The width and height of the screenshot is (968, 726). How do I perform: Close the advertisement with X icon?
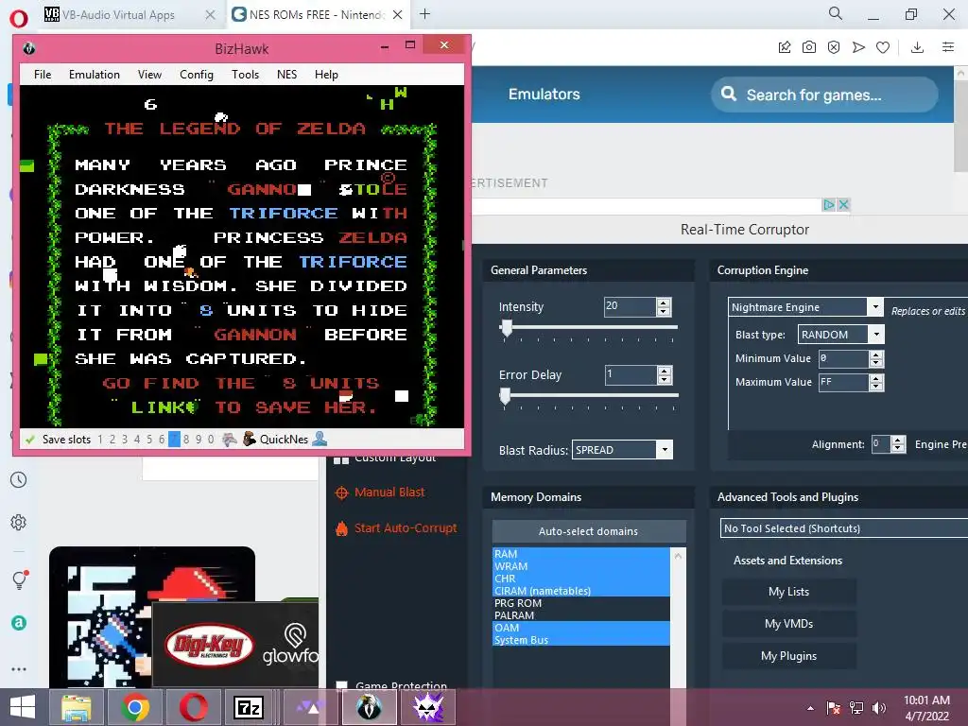coord(843,204)
